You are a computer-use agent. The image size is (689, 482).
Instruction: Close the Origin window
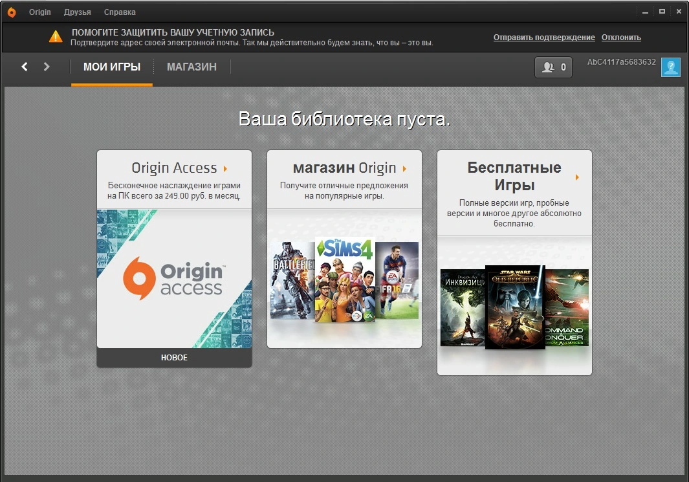679,12
